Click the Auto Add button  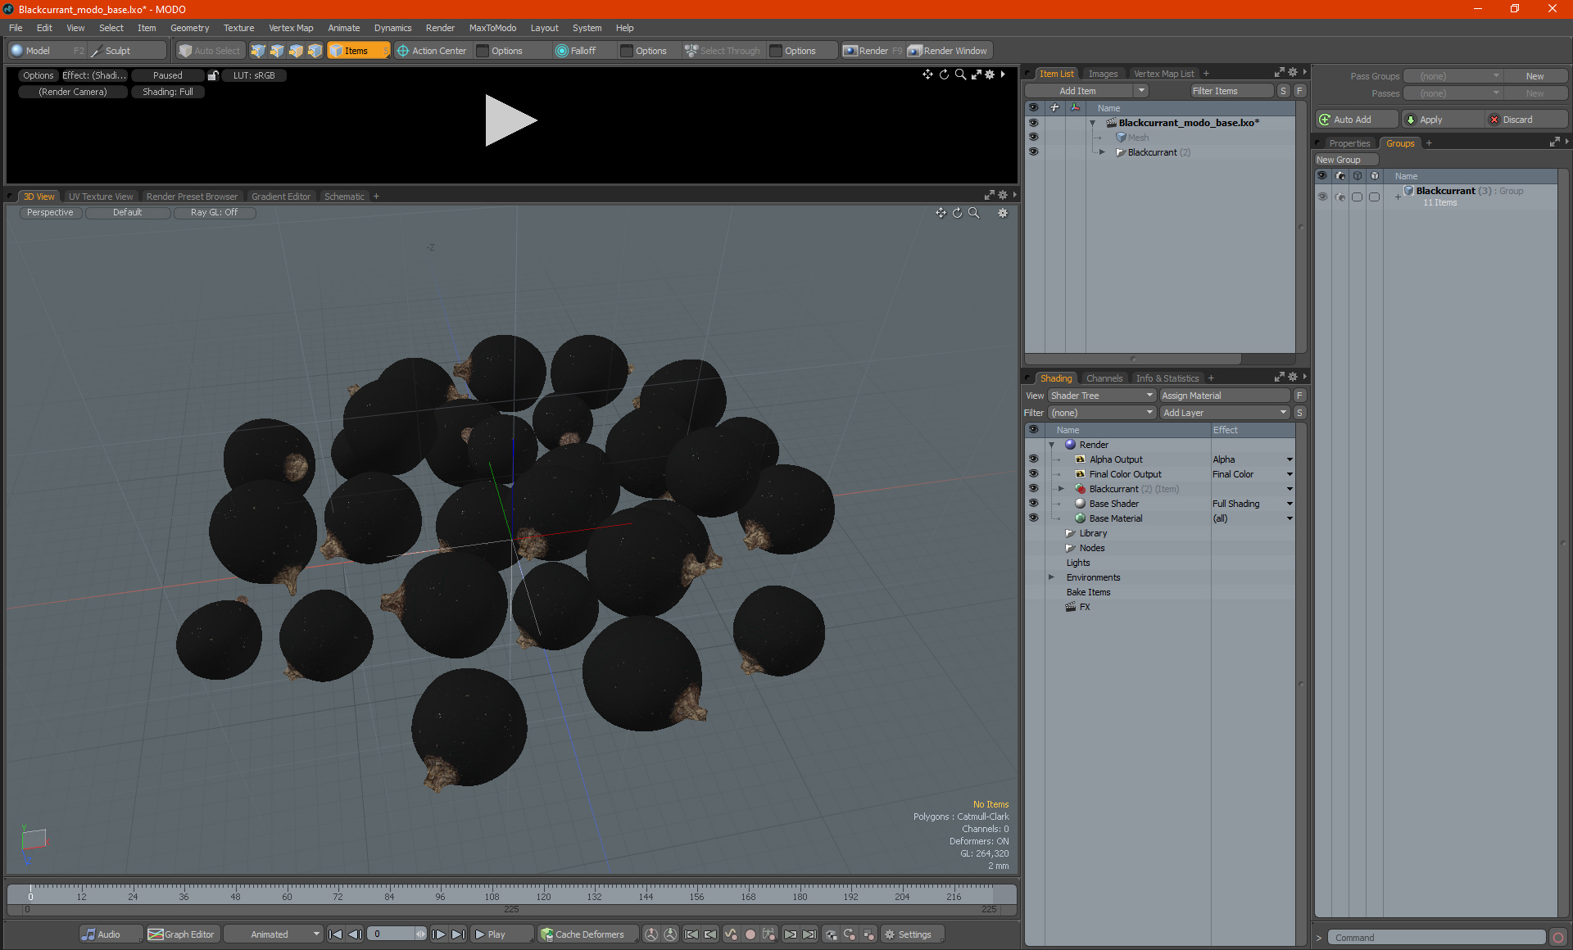coord(1356,120)
